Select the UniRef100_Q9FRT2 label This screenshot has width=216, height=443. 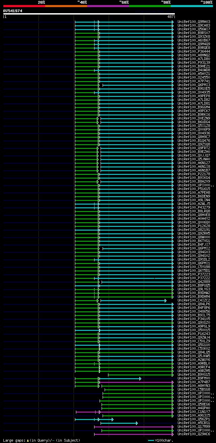[x=194, y=148]
